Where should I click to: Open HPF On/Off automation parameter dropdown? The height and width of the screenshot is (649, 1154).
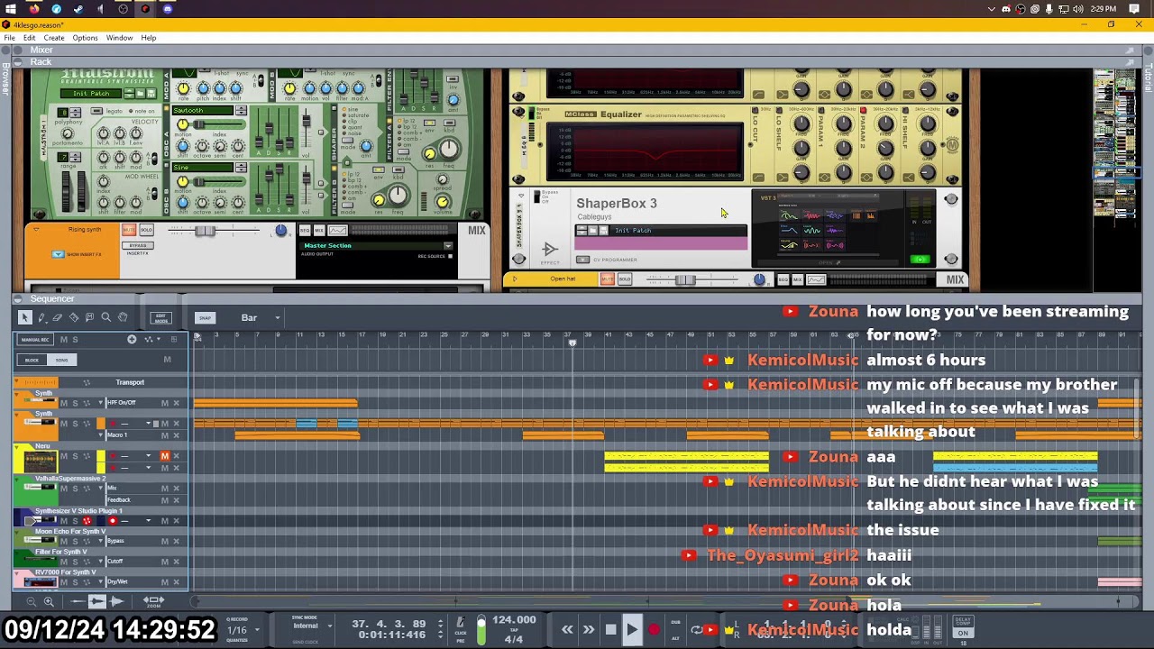101,403
